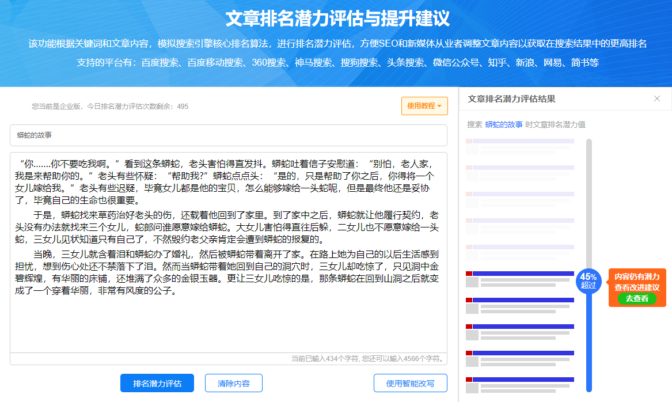Click the 排名潜力评估 blue button

coord(157,382)
